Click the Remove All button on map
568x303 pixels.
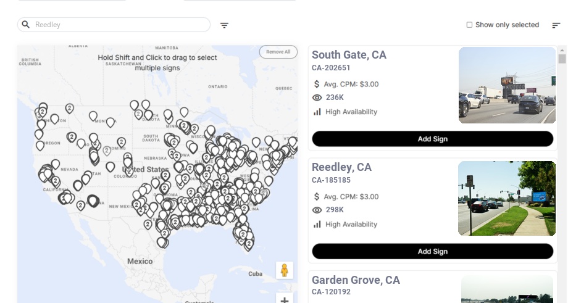tap(278, 52)
